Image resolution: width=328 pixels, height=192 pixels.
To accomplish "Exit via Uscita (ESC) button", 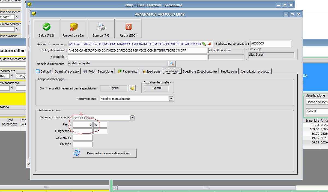I will pyautogui.click(x=128, y=29).
